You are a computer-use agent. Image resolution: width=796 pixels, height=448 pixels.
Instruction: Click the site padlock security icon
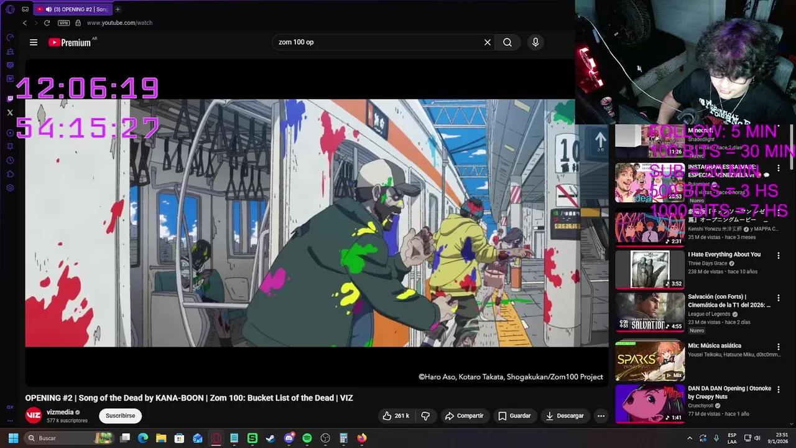tap(78, 23)
